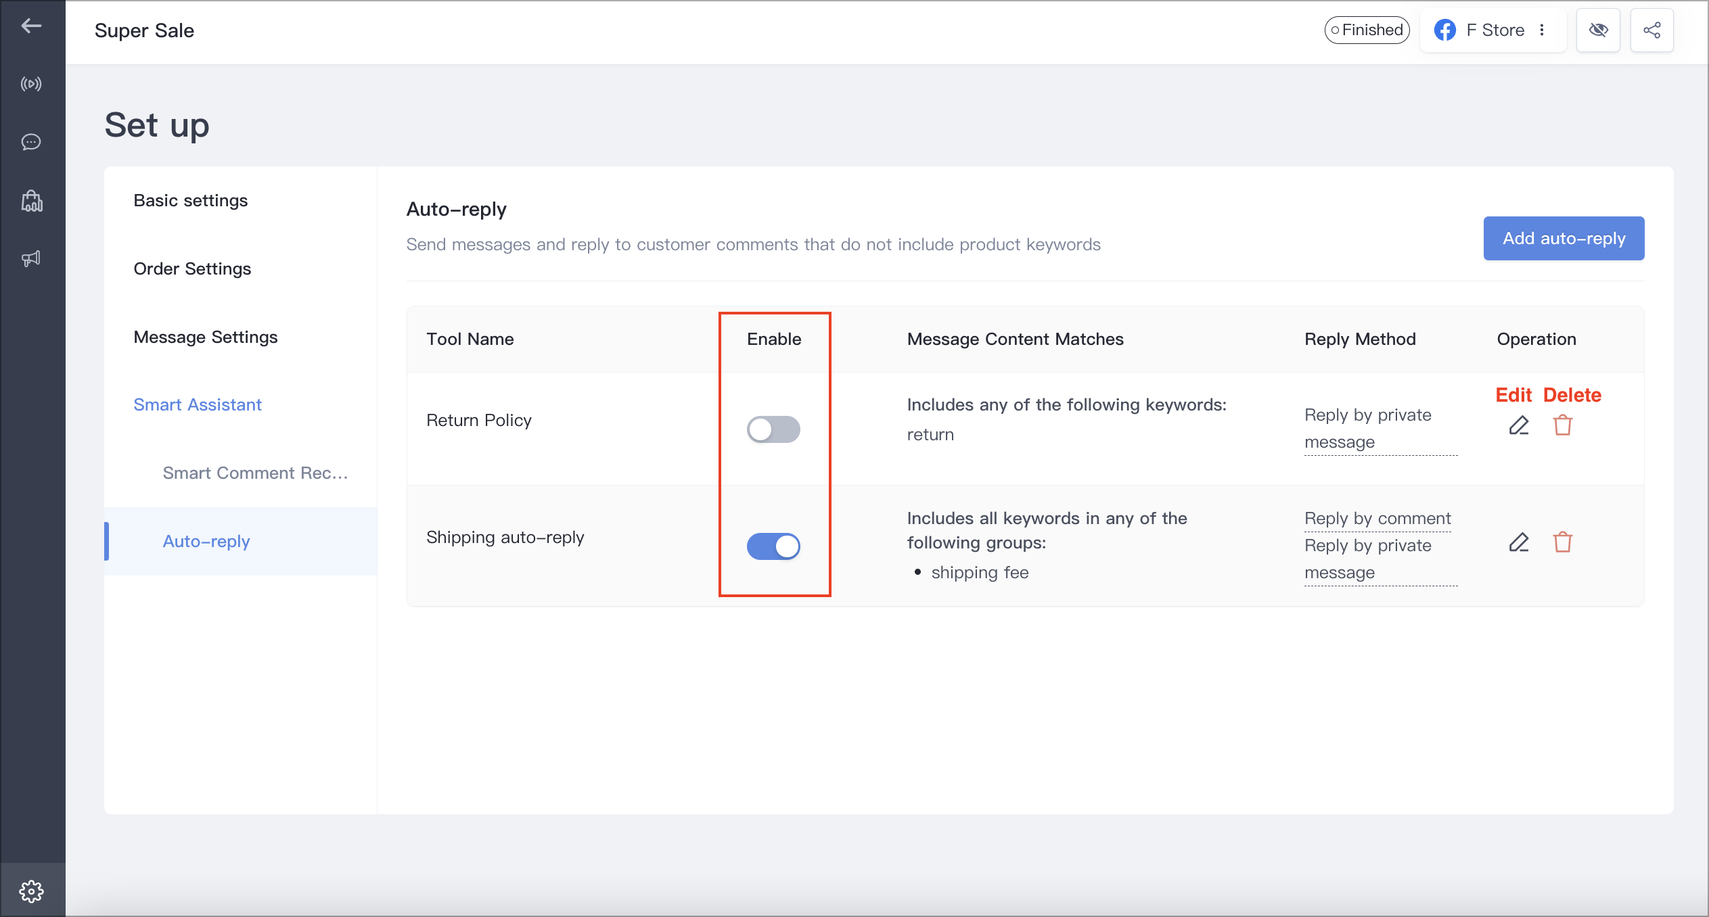Click the Shipping auto-reply tool name
Image resolution: width=1709 pixels, height=917 pixels.
click(x=505, y=538)
